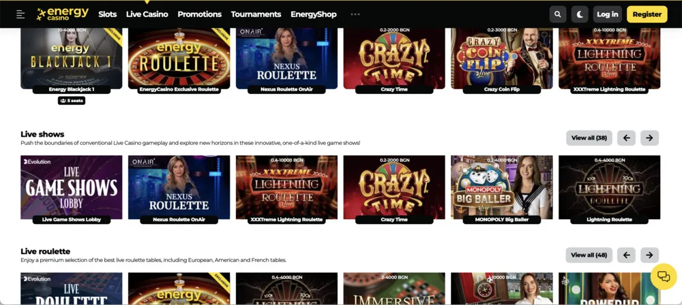Open Crazy Time in Live shows row
The width and height of the screenshot is (682, 305).
pyautogui.click(x=394, y=187)
